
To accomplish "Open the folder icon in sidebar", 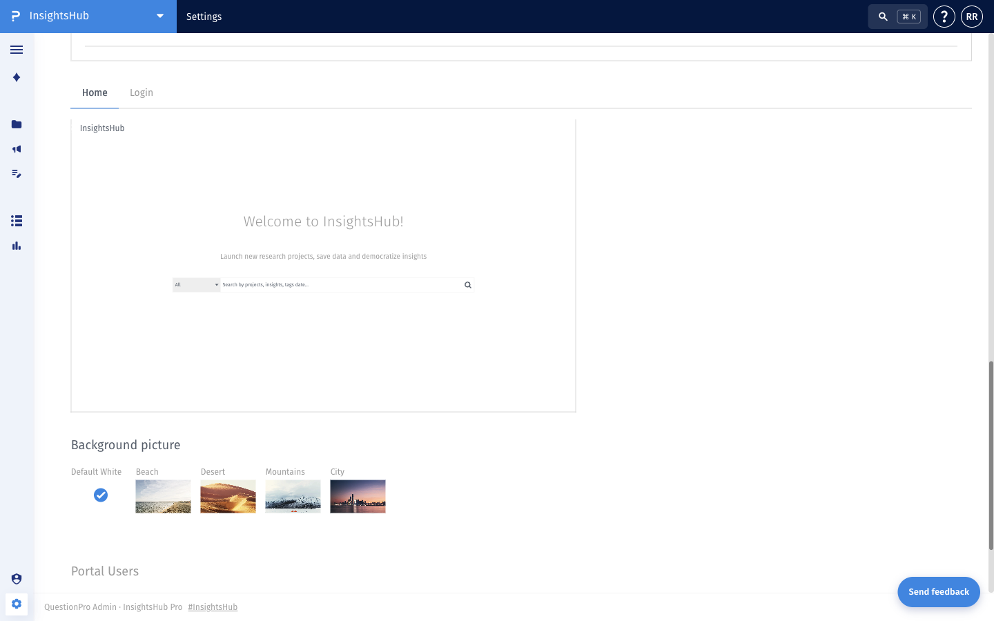I will coord(17,124).
